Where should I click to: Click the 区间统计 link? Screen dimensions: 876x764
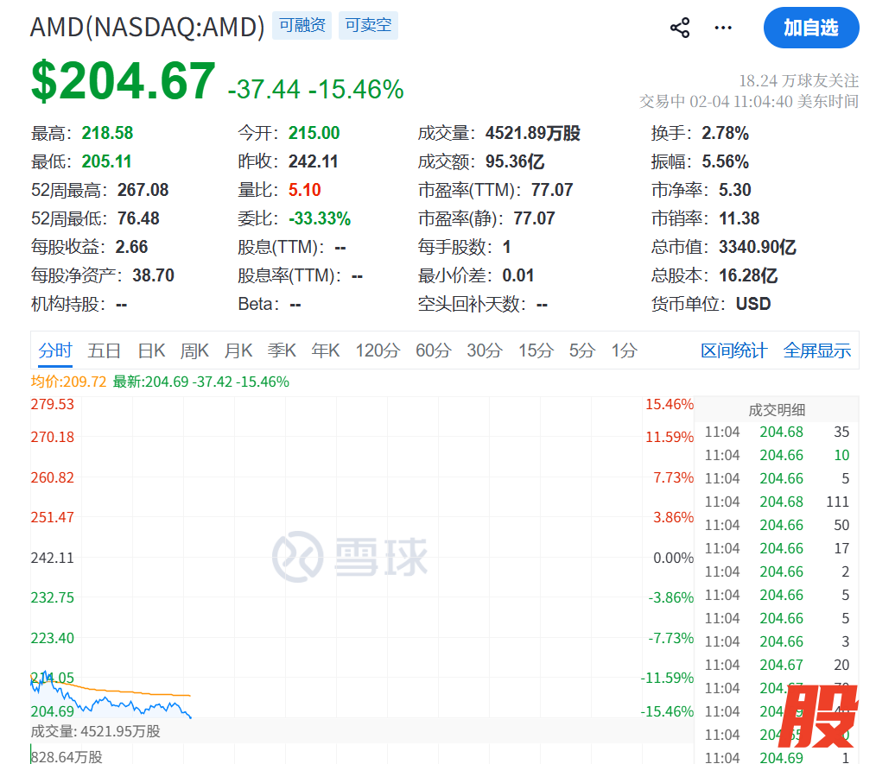pos(733,350)
